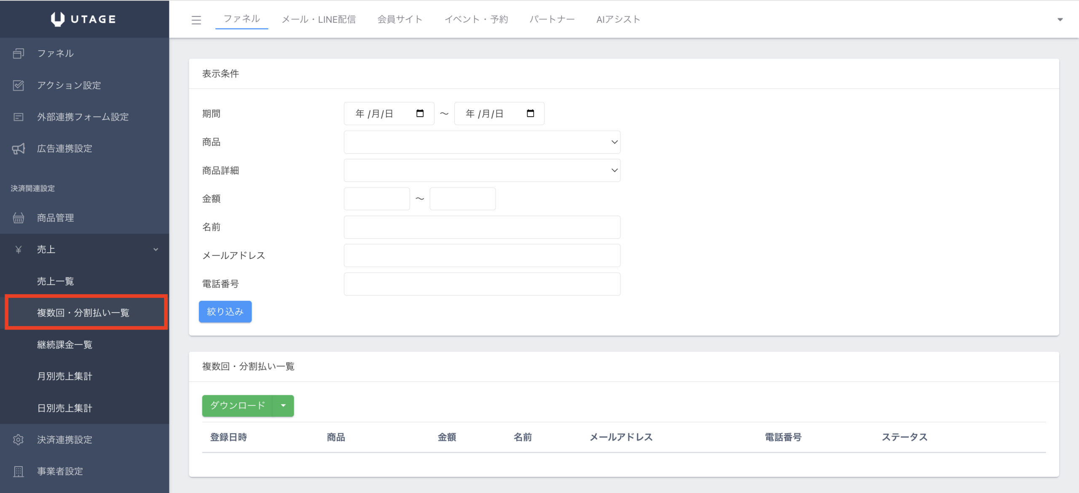This screenshot has height=493, width=1079.
Task: Click the メールアドレス input field
Action: 482,255
